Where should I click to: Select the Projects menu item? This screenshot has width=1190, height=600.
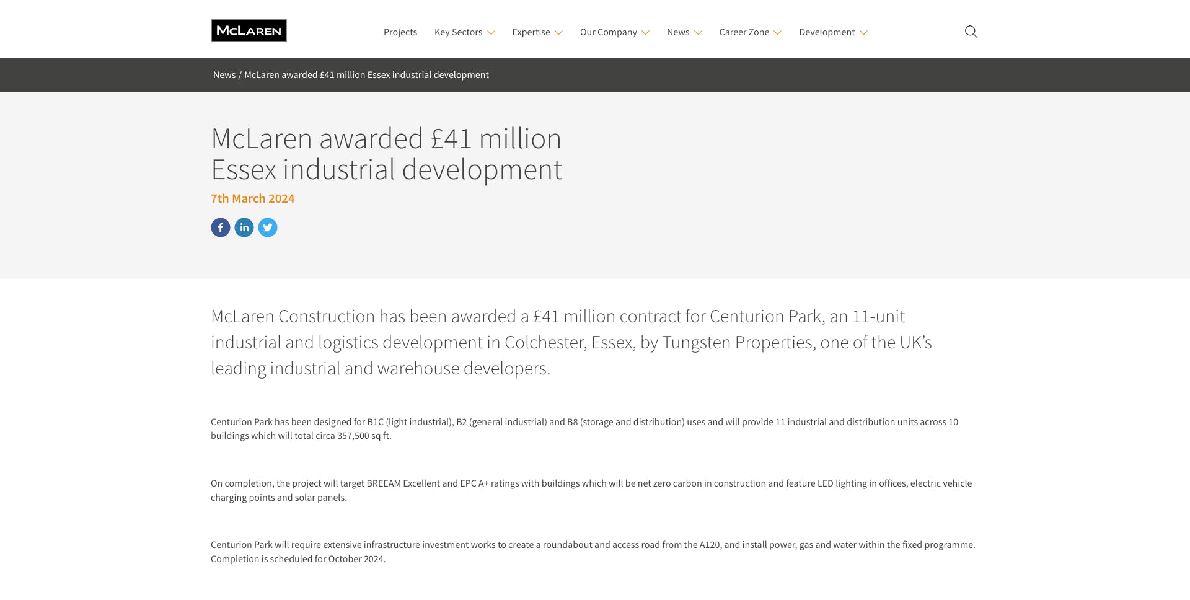(400, 32)
